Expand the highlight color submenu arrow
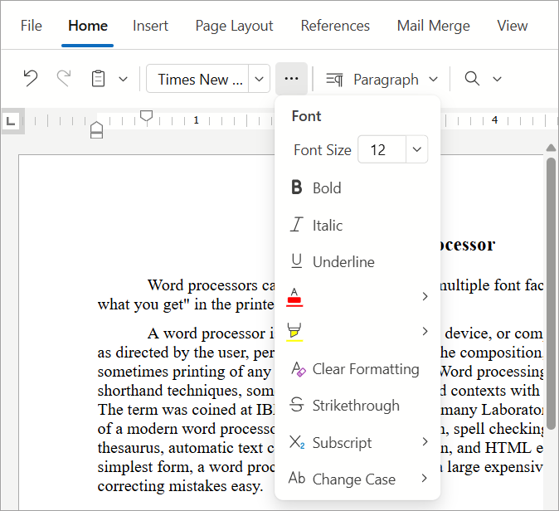Viewport: 559px width, 511px height. coord(425,331)
